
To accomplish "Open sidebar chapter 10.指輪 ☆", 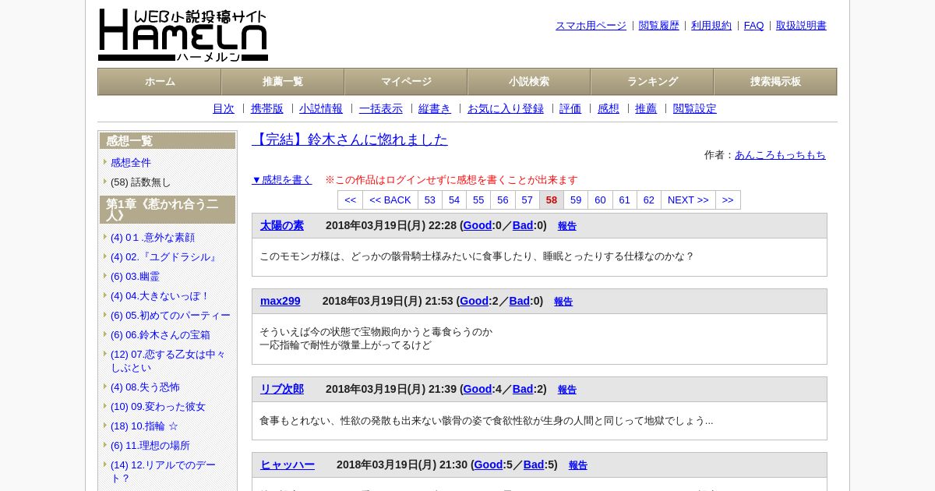I will click(144, 426).
